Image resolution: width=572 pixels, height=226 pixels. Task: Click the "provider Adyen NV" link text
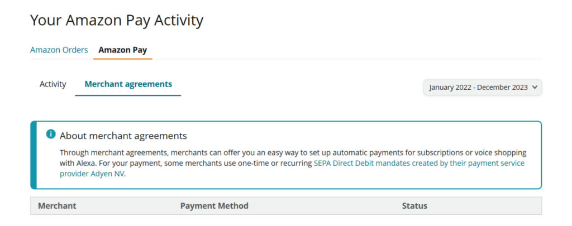tap(92, 174)
